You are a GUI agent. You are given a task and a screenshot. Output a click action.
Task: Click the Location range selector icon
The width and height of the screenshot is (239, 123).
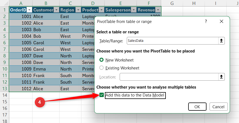(221, 77)
